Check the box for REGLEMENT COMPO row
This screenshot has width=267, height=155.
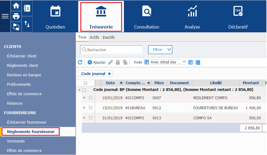pos(90,98)
